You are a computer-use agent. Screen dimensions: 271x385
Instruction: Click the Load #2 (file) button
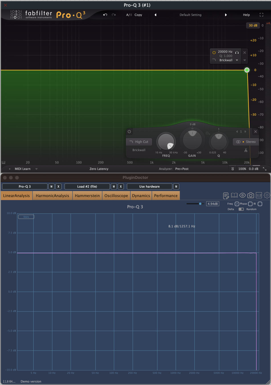pos(87,187)
